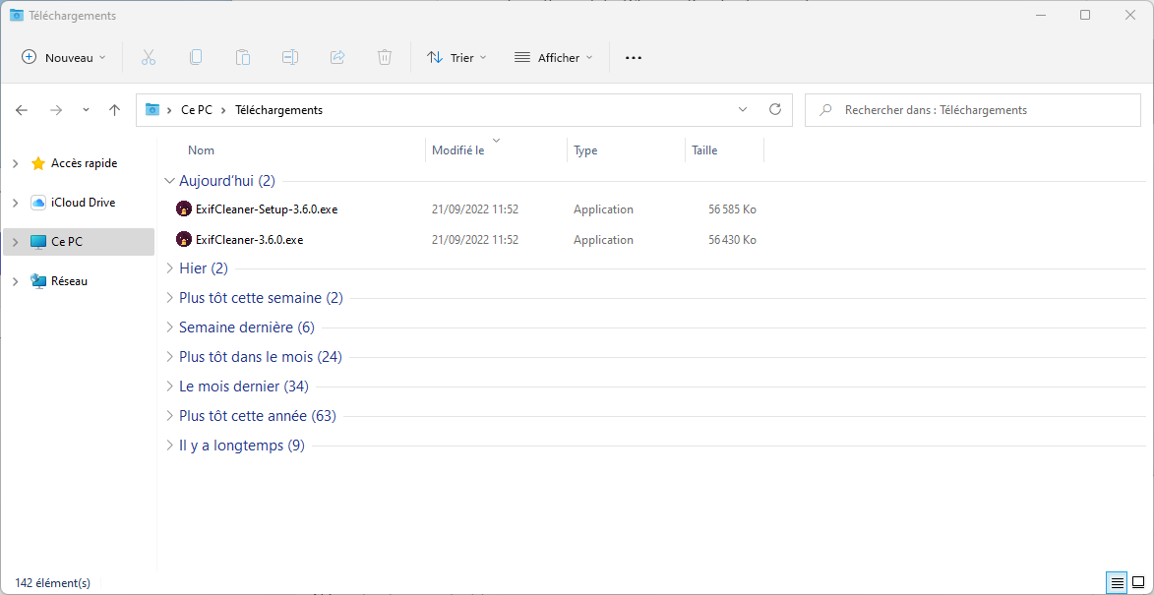Collapse the Aujourd'hui group

click(169, 181)
